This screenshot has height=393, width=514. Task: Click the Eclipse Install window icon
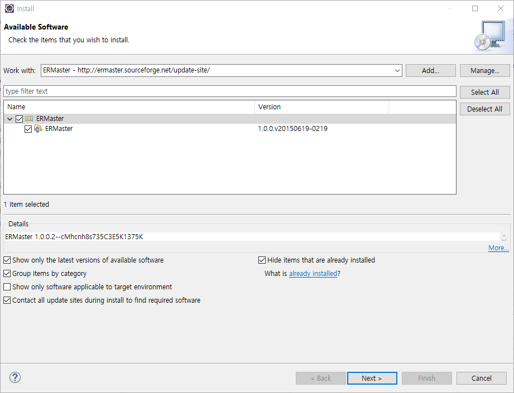click(9, 8)
